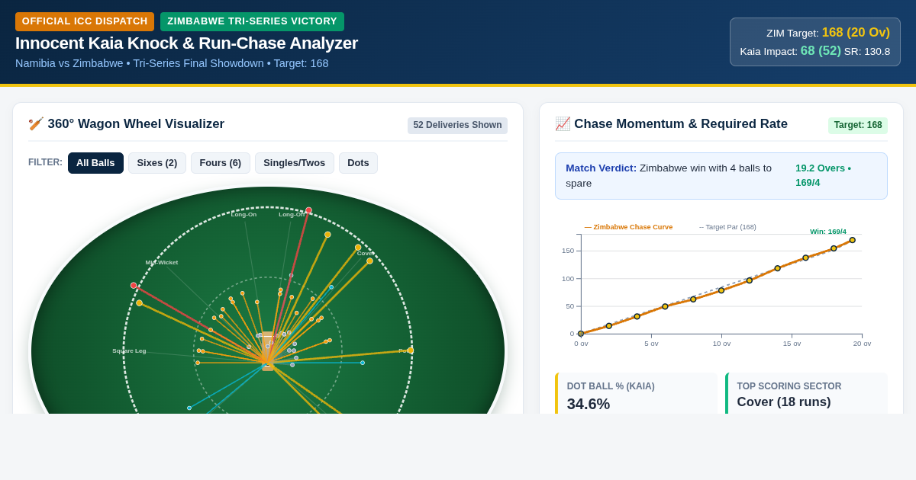
Task: Click the red six marker near Long-Off
Action: (308, 210)
